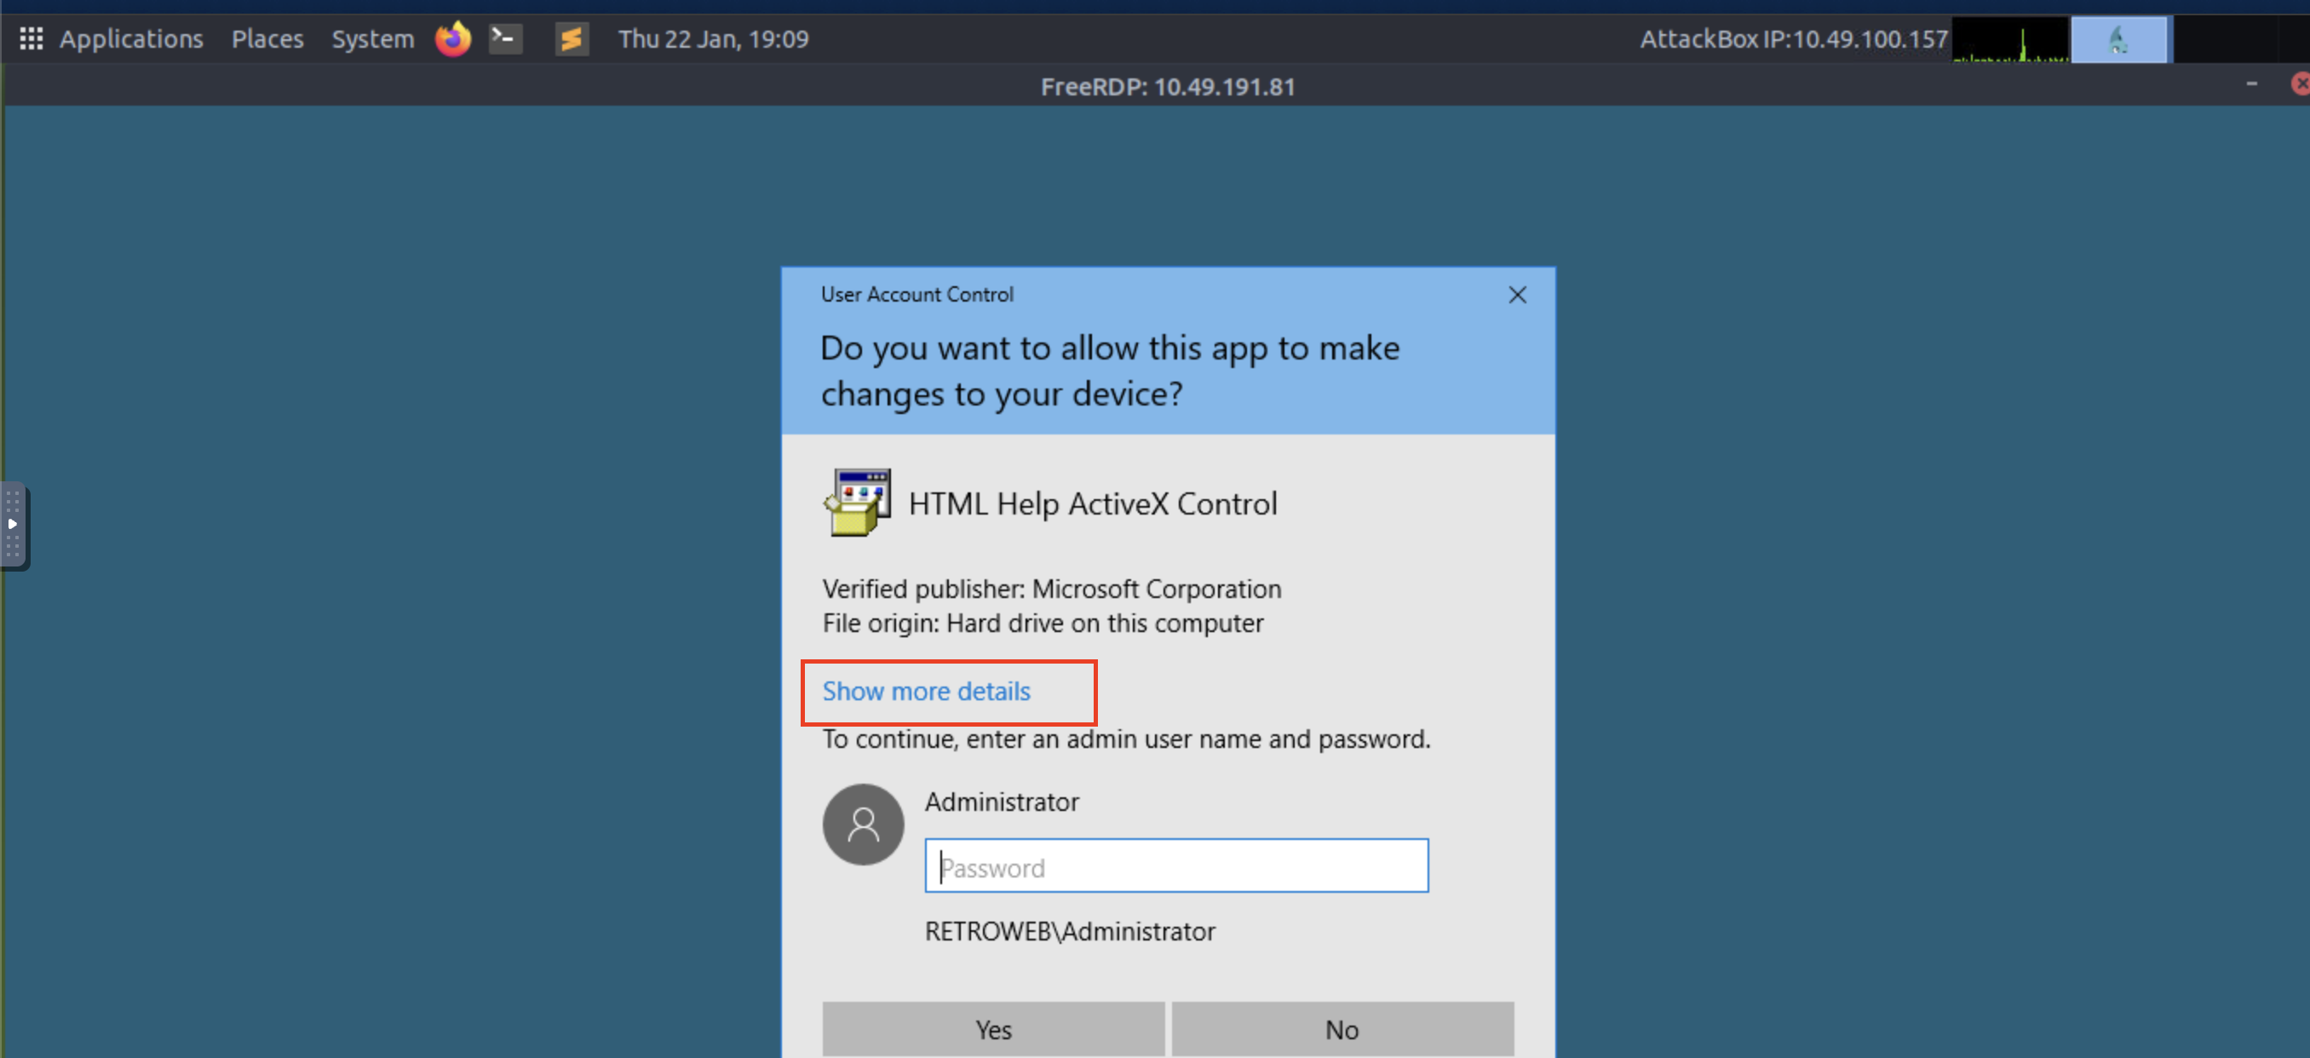Minimize the FreeRDP window
The width and height of the screenshot is (2310, 1058).
pos(2251,84)
